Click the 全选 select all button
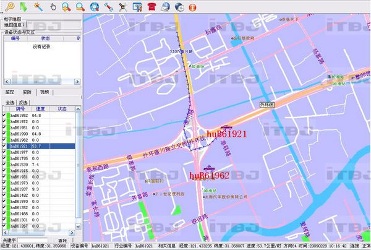The width and height of the screenshot is (371, 250). click(x=9, y=102)
